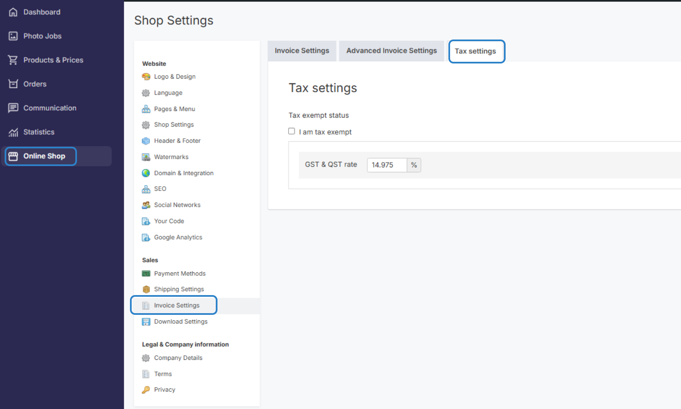Open the Payment Methods link
The height and width of the screenshot is (409, 681).
[x=180, y=274]
